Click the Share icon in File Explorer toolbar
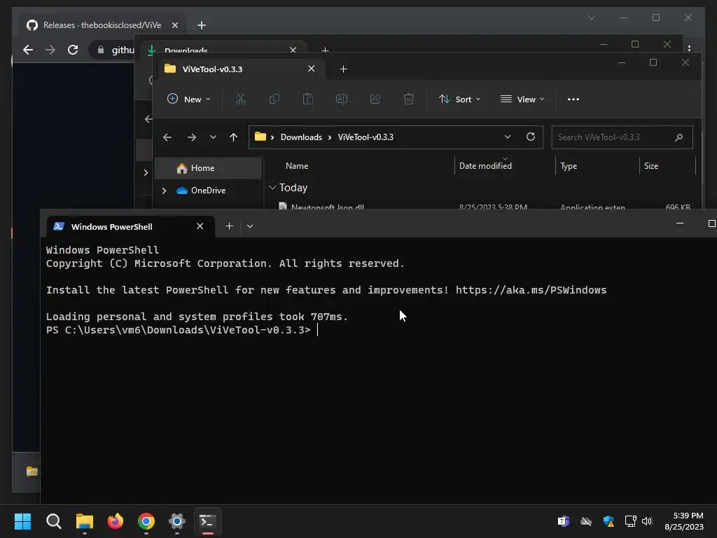Viewport: 717px width, 538px height. pyautogui.click(x=375, y=99)
